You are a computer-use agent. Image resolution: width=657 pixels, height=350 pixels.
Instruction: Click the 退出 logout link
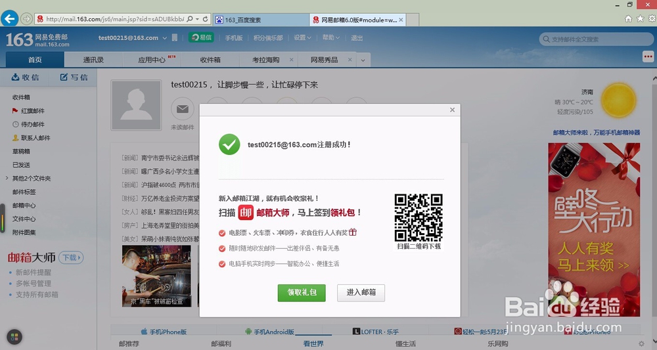pos(357,37)
